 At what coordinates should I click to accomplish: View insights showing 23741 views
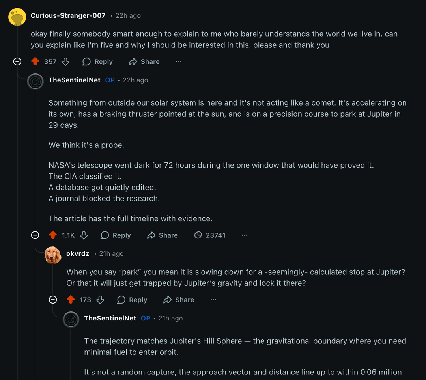[210, 235]
